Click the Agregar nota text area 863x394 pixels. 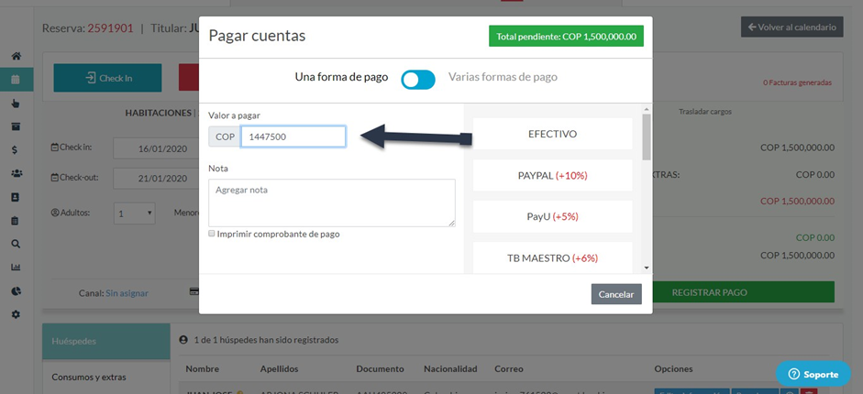331,202
